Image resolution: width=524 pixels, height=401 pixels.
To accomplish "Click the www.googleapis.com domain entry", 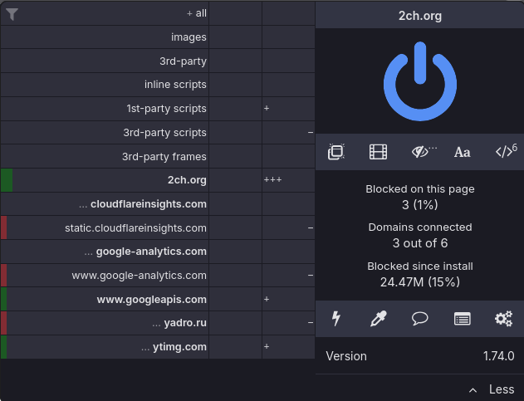I will click(151, 300).
